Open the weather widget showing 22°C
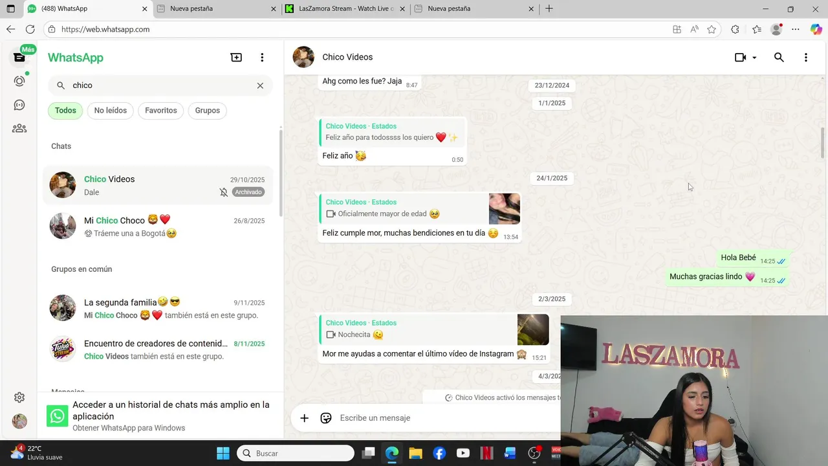828x466 pixels. (38, 452)
